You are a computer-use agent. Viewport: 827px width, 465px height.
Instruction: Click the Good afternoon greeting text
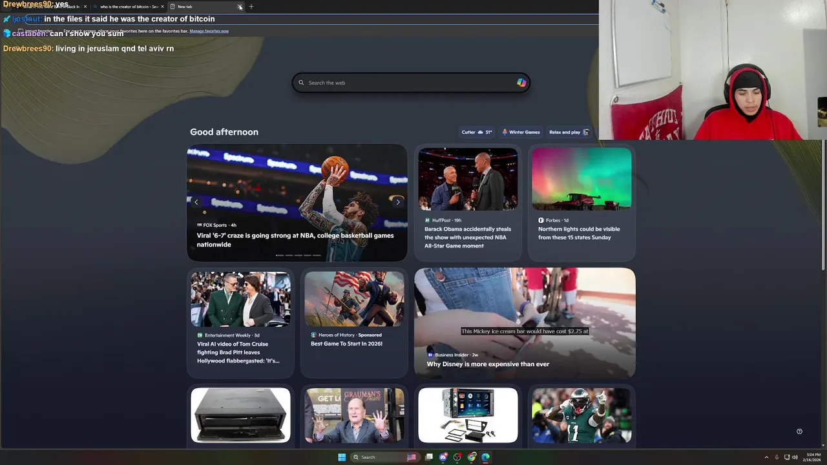(x=224, y=132)
